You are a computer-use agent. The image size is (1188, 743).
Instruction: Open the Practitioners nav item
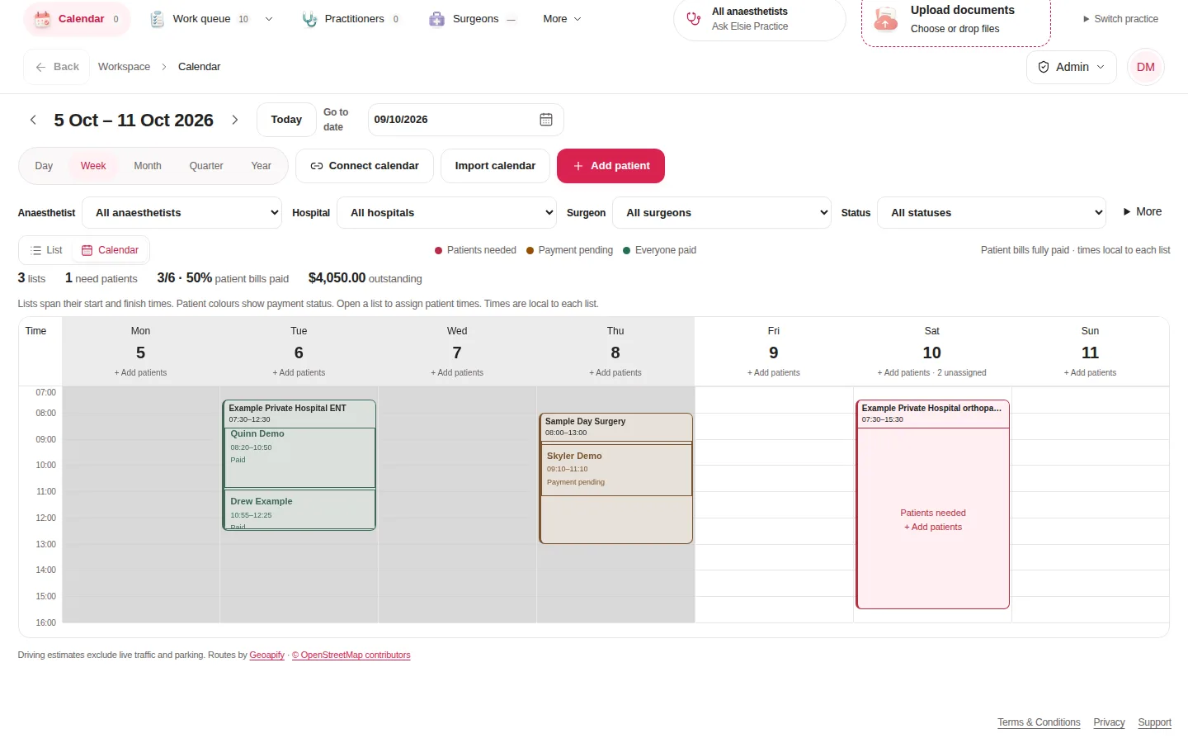pyautogui.click(x=351, y=19)
